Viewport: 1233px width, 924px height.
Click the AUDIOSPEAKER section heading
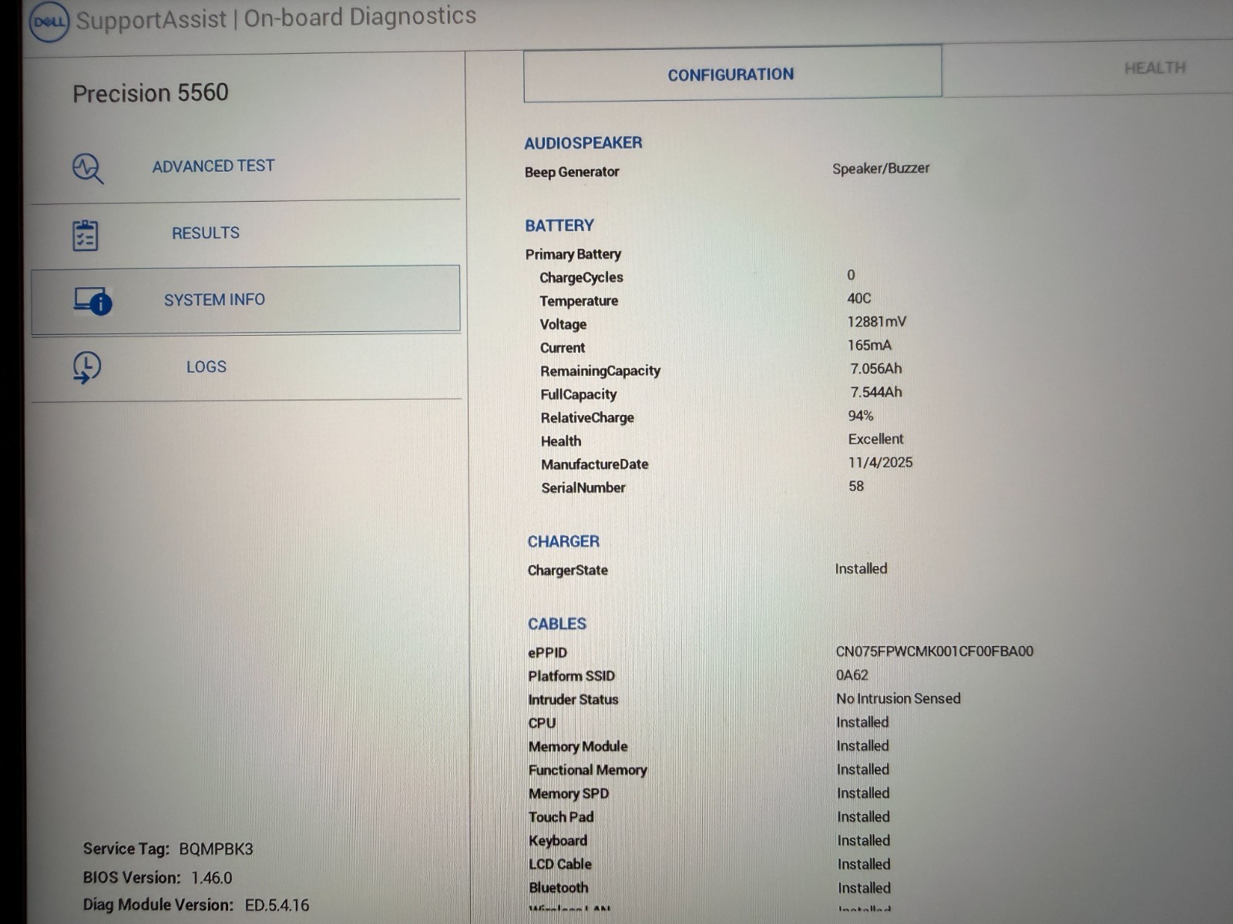coord(583,143)
